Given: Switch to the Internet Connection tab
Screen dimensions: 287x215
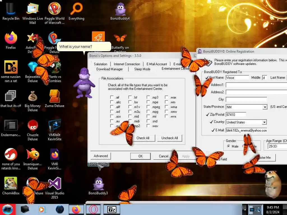Looking at the screenshot, I should click(127, 64).
